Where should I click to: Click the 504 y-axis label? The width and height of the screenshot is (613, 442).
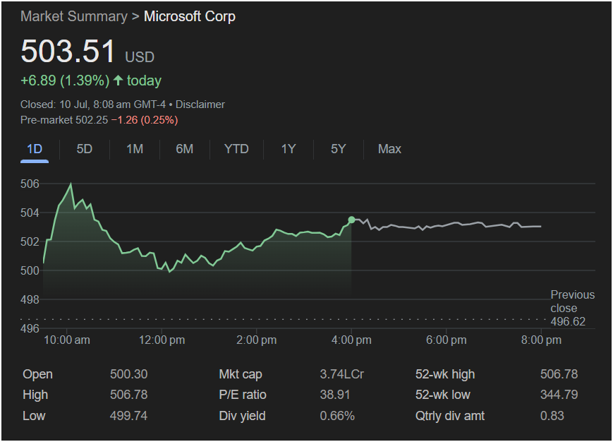(x=30, y=213)
